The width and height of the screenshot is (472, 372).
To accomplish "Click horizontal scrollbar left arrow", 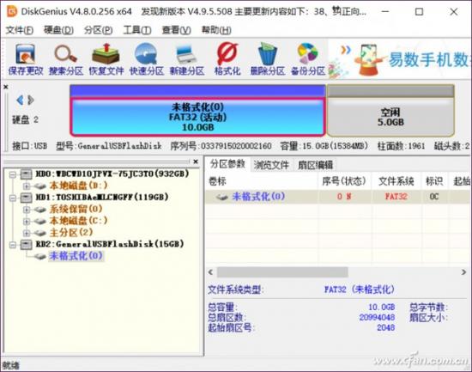I will point(211,272).
